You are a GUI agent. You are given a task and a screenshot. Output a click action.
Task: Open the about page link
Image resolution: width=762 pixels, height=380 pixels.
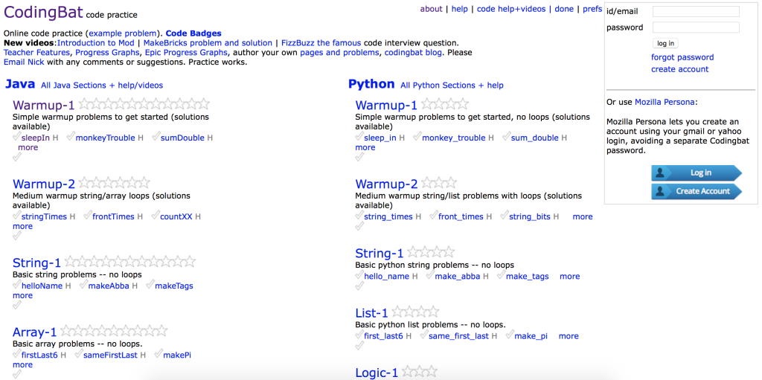pyautogui.click(x=431, y=9)
